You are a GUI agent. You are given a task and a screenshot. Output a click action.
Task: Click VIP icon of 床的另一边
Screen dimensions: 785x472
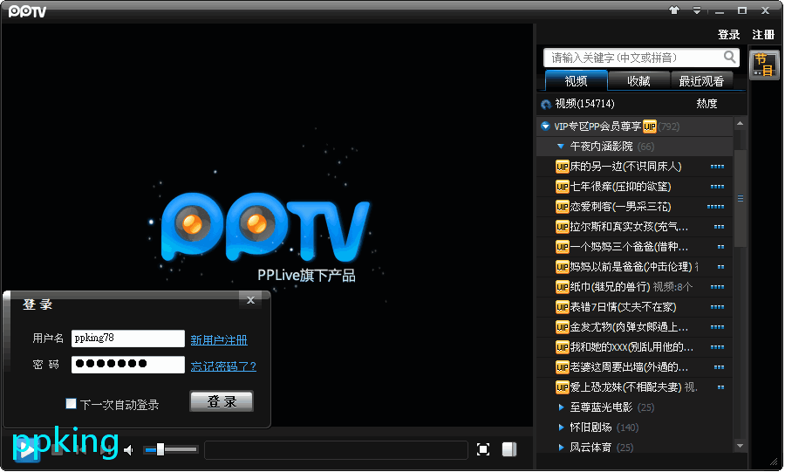[563, 167]
